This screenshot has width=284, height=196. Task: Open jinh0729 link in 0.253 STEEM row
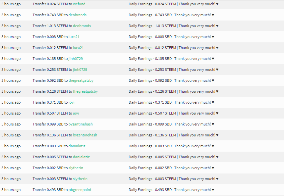[80, 70]
